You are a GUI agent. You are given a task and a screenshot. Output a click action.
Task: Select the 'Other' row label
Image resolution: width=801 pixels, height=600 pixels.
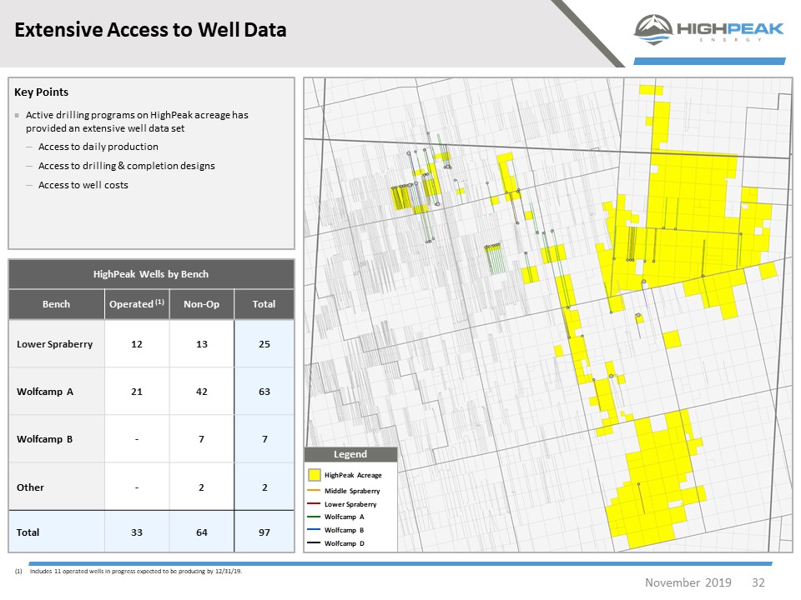click(30, 487)
